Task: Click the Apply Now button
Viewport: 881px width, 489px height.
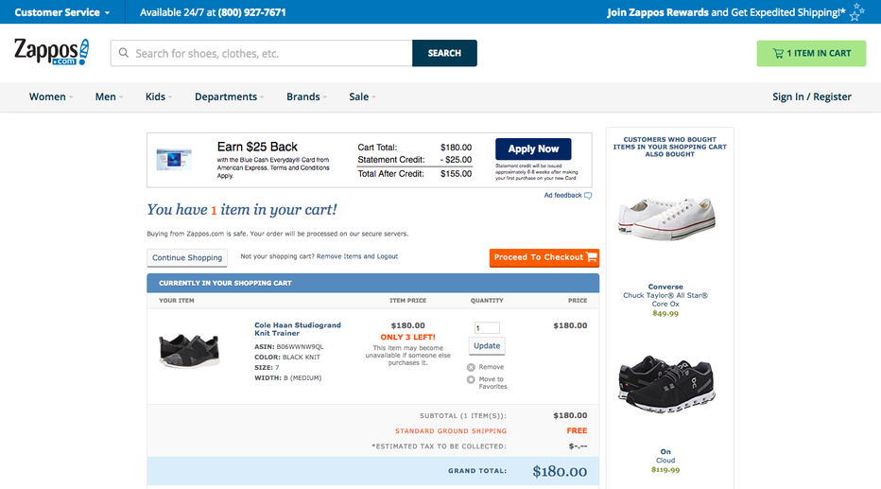Action: click(533, 148)
